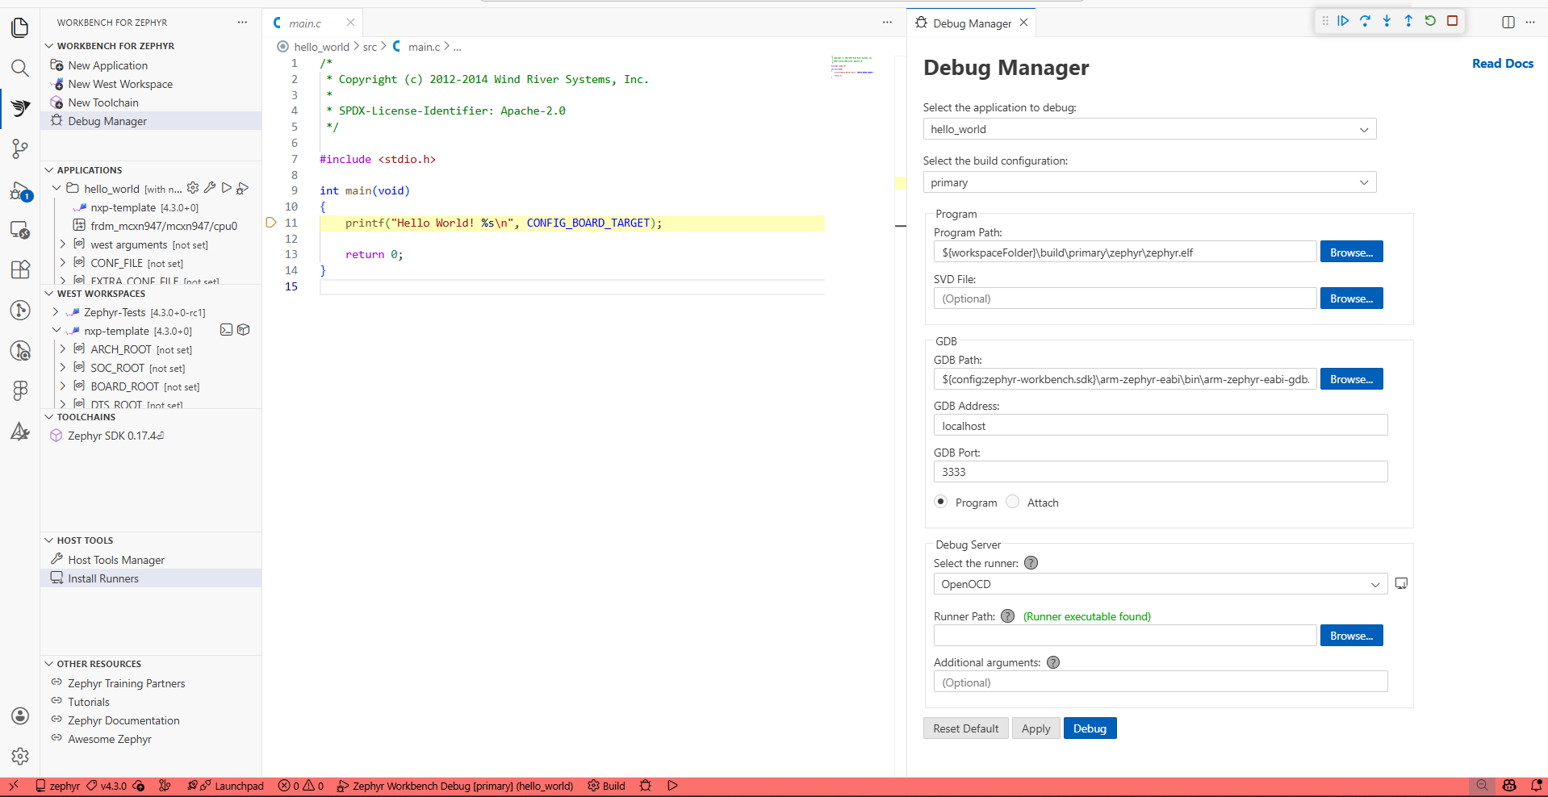Open the application to debug dropdown

pos(1149,129)
